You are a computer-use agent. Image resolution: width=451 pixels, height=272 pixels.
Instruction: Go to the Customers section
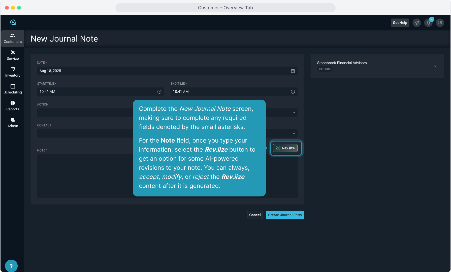click(x=13, y=39)
